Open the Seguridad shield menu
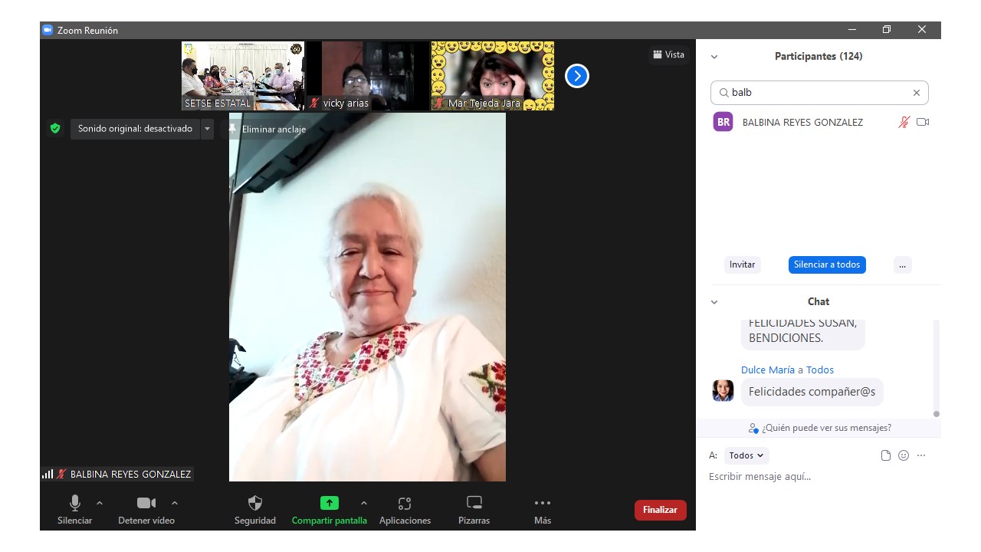 255,510
